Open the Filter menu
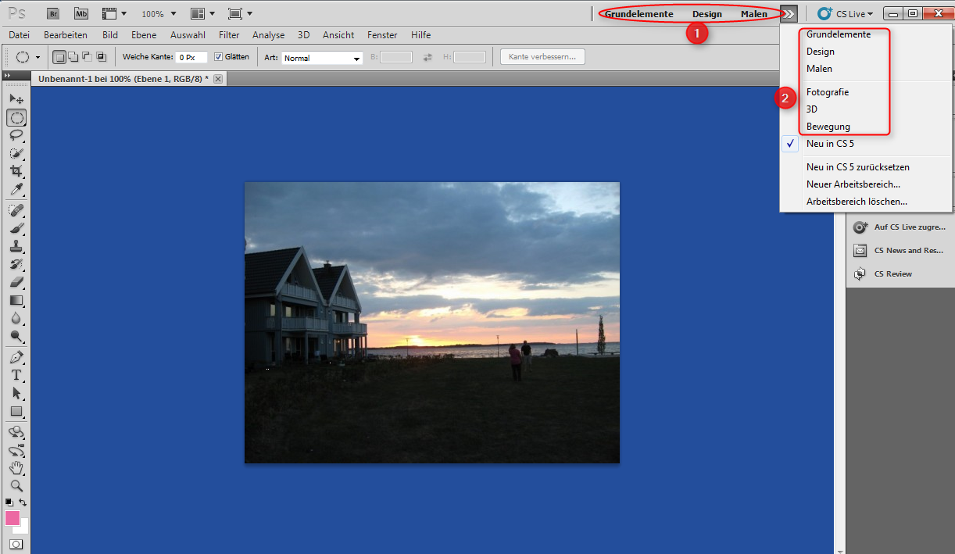This screenshot has height=554, width=955. (x=228, y=34)
